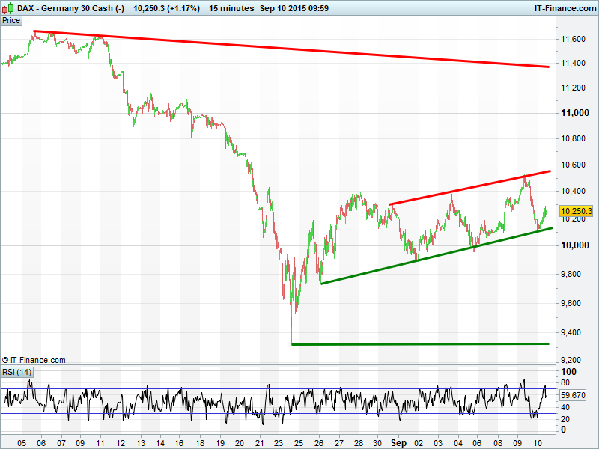599x449 pixels.
Task: Select the green rising support trendline
Action: (x=434, y=256)
